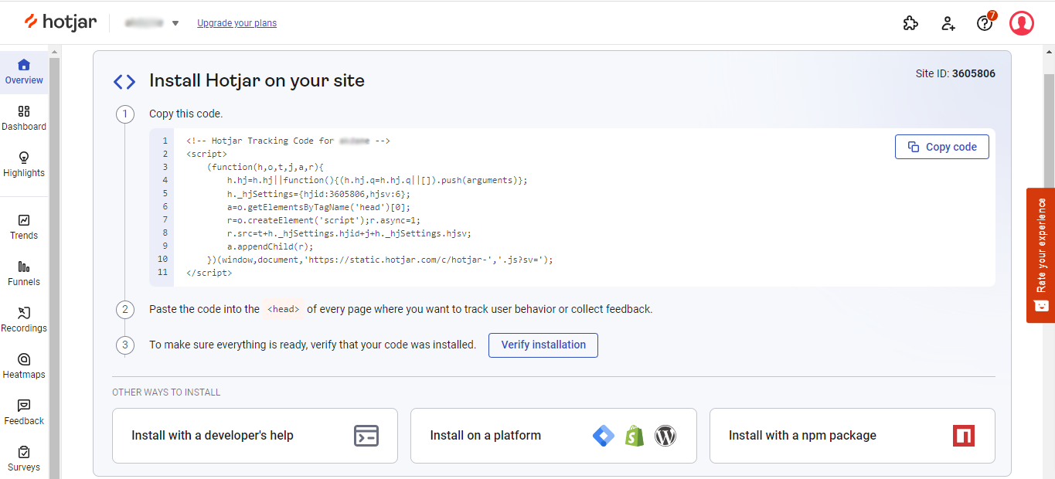Open Dashboard from the sidebar

(x=24, y=118)
